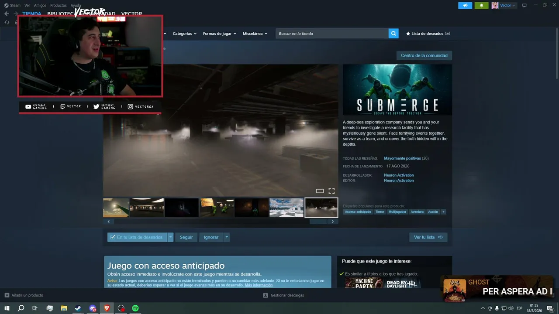Open the Amigos menu
Image resolution: width=559 pixels, height=314 pixels.
[x=40, y=5]
